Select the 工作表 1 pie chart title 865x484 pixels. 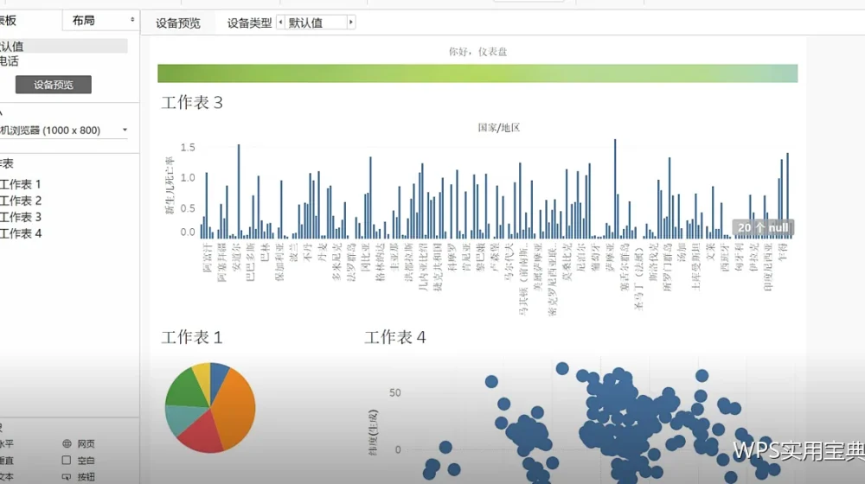192,337
